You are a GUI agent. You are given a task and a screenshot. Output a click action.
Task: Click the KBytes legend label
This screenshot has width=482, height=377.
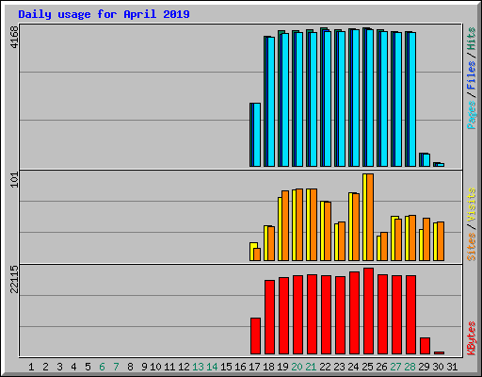click(472, 338)
